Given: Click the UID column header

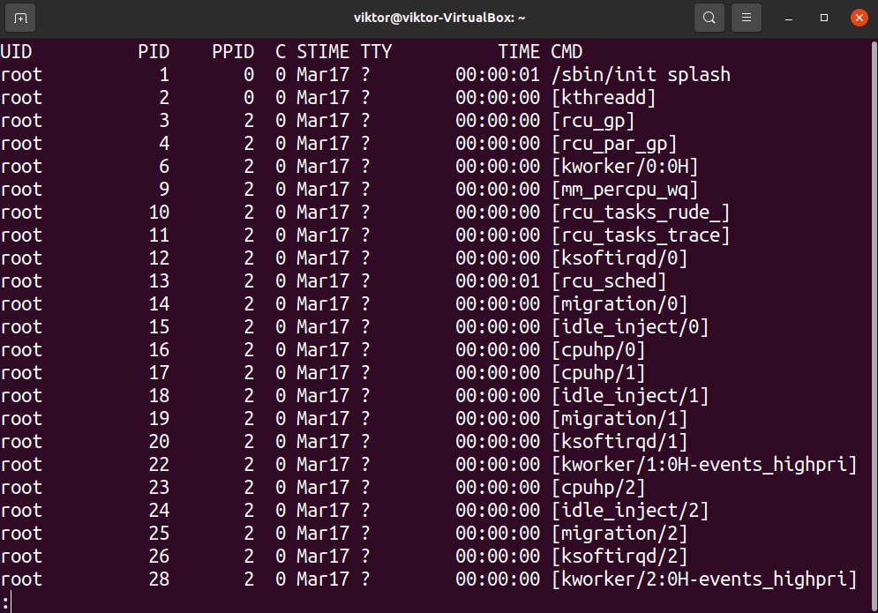Looking at the screenshot, I should [x=16, y=52].
